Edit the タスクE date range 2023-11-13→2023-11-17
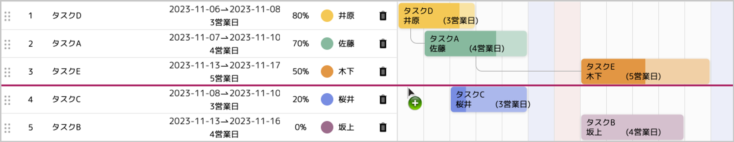The height and width of the screenshot is (142, 734). [225, 66]
